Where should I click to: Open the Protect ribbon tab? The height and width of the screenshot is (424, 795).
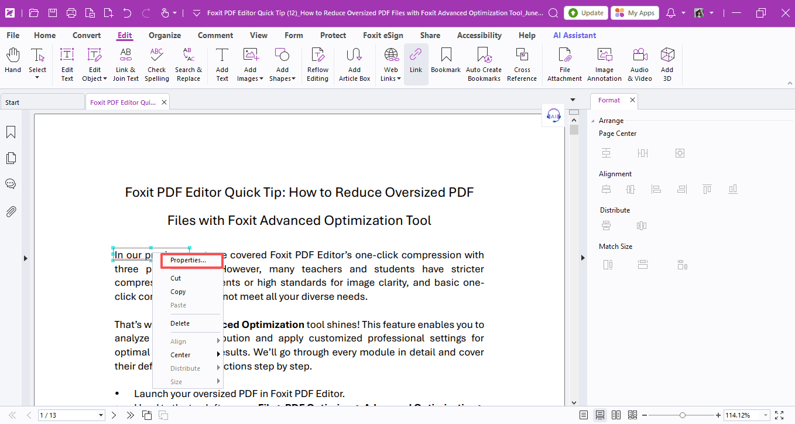tap(333, 35)
